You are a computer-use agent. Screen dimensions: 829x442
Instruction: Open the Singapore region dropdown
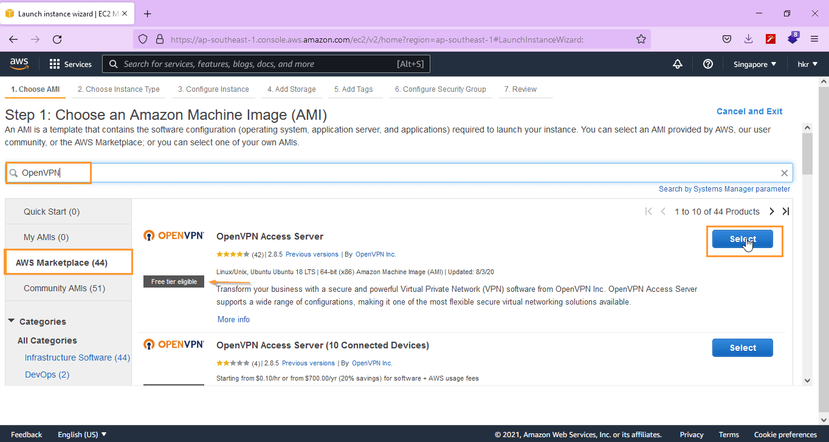755,64
